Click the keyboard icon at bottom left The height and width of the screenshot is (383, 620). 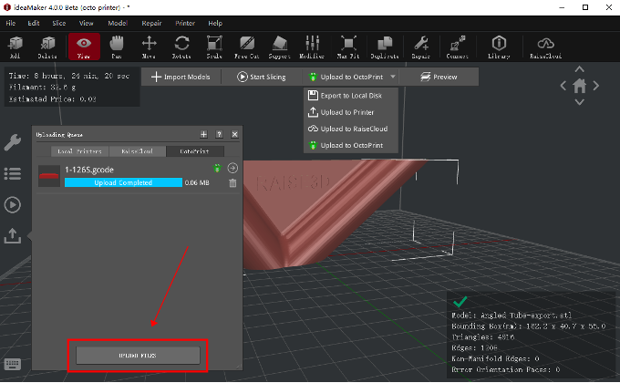(13, 364)
